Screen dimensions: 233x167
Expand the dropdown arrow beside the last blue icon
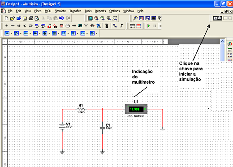97,33
